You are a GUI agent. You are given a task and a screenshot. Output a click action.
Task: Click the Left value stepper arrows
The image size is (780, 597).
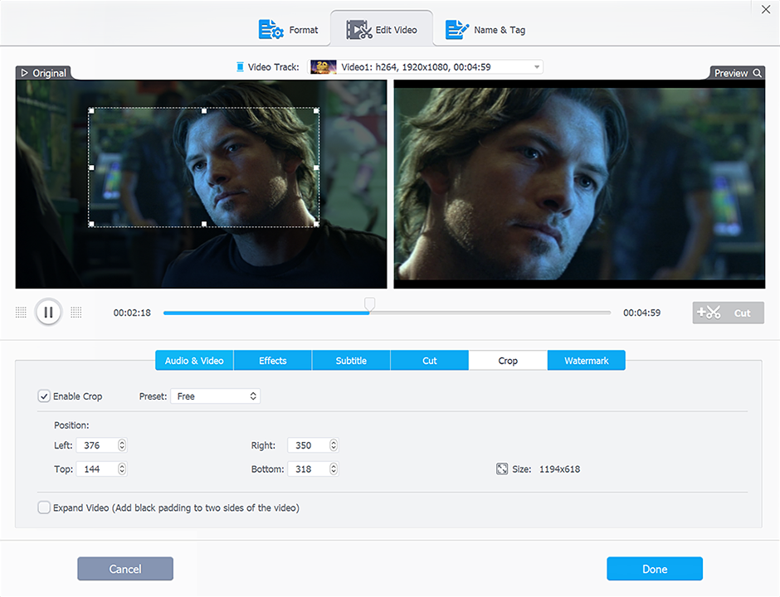(x=122, y=445)
